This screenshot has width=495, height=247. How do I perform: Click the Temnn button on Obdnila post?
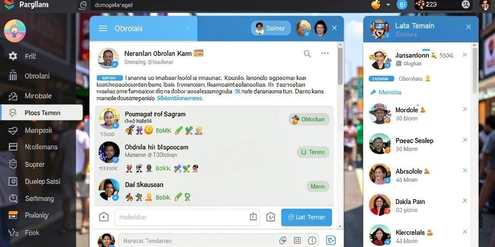[x=313, y=152]
